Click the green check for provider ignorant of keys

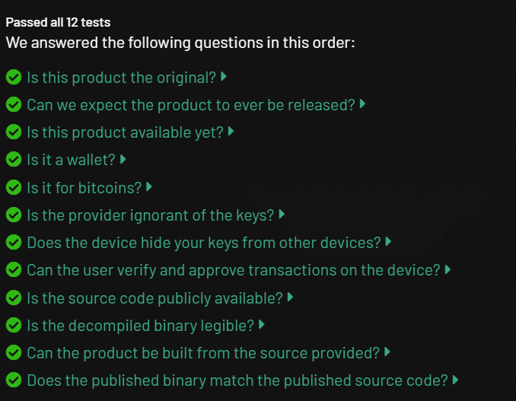point(14,215)
